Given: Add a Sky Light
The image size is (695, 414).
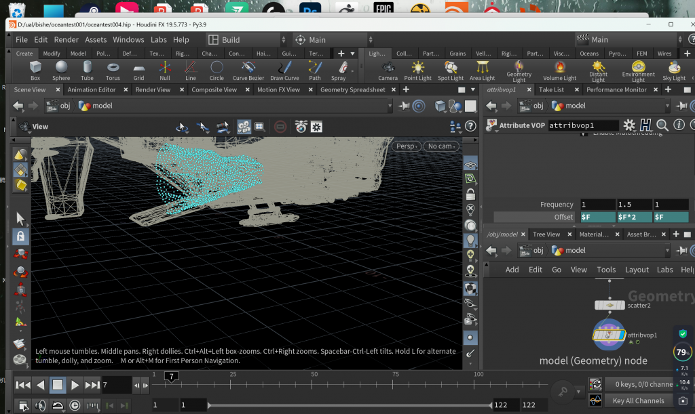Looking at the screenshot, I should [x=674, y=70].
